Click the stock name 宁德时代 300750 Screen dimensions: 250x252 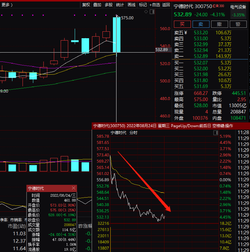193,7
